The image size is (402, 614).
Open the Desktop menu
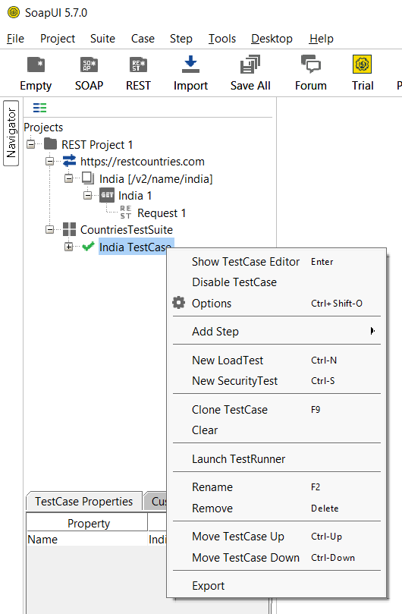coord(272,39)
